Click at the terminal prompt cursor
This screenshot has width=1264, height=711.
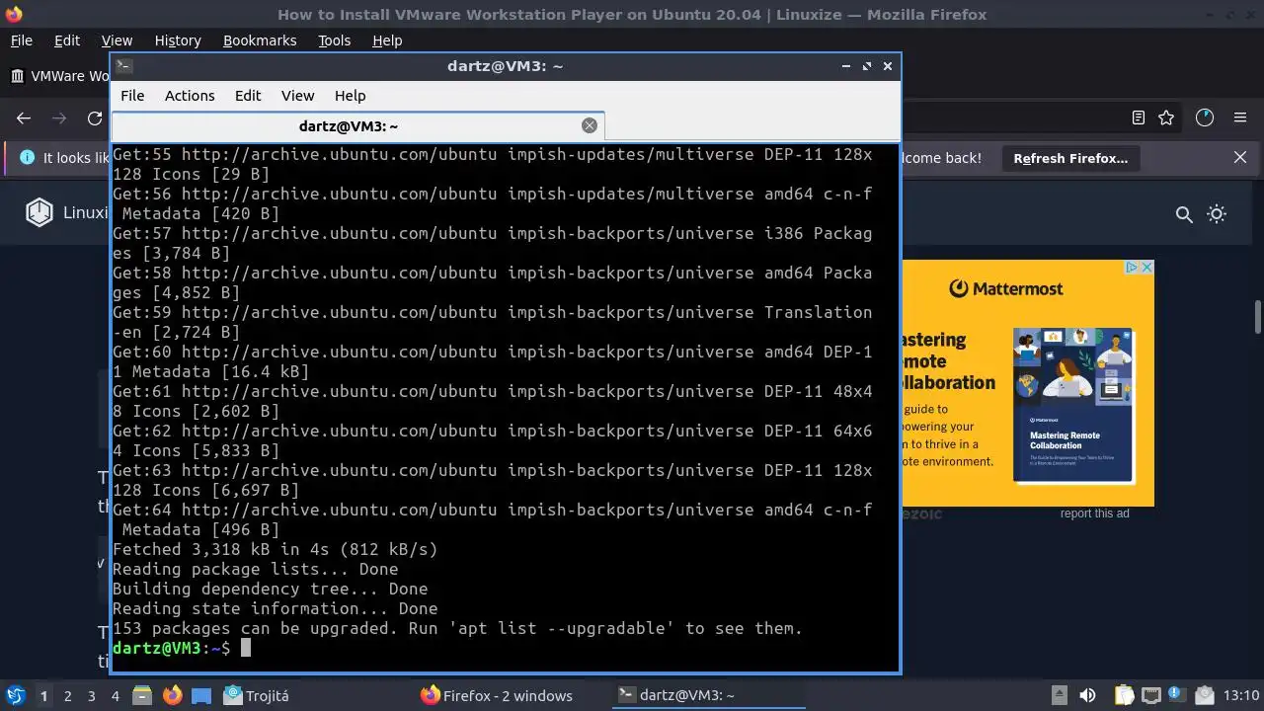pyautogui.click(x=246, y=648)
